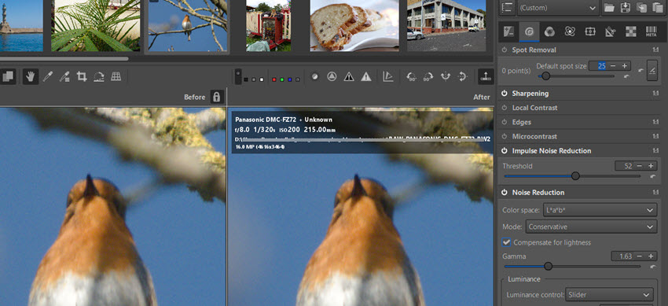This screenshot has height=306, width=668.
Task: Turn off the Noise Reduction power toggle
Action: (x=505, y=193)
